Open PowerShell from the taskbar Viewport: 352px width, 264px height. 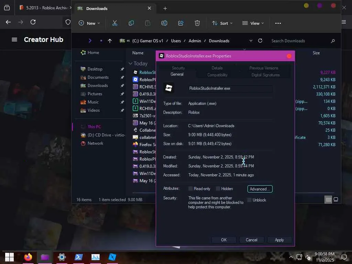[79, 257]
